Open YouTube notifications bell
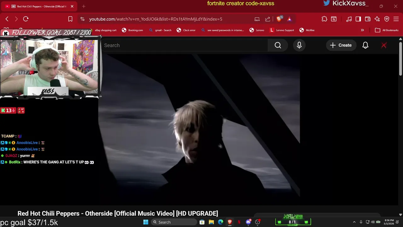Viewport: 403px width, 227px height. click(x=365, y=45)
